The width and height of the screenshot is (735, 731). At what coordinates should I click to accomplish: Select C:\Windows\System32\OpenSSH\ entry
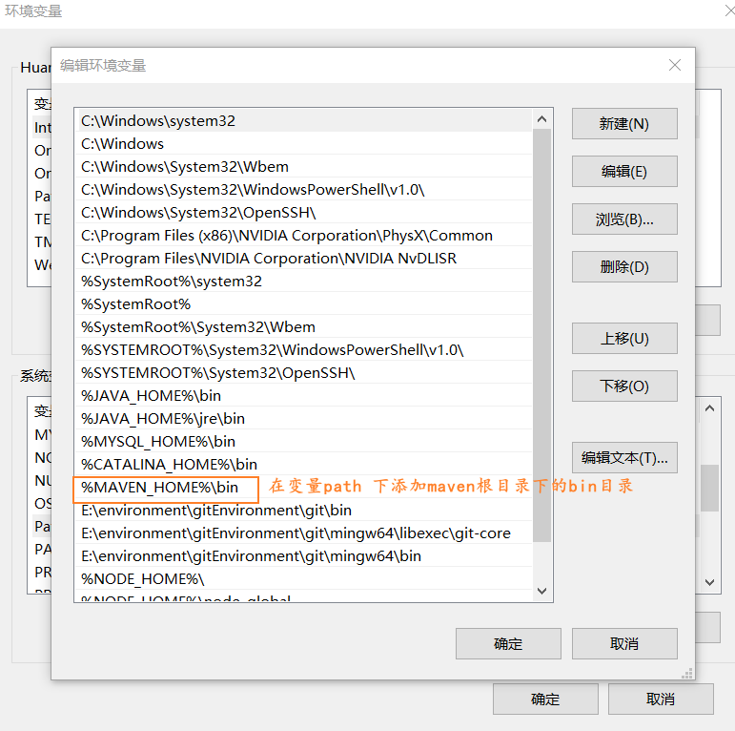coord(304,213)
